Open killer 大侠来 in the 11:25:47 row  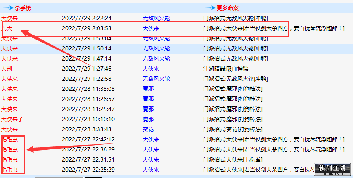point(9,109)
